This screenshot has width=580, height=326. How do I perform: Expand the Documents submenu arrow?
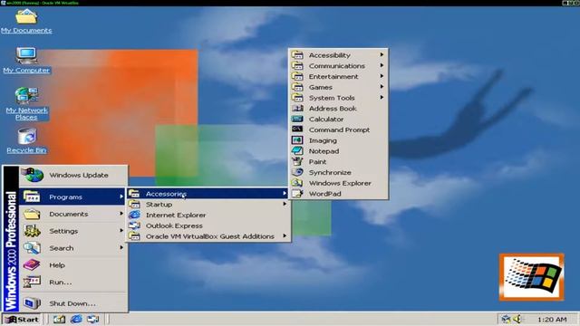(121, 214)
